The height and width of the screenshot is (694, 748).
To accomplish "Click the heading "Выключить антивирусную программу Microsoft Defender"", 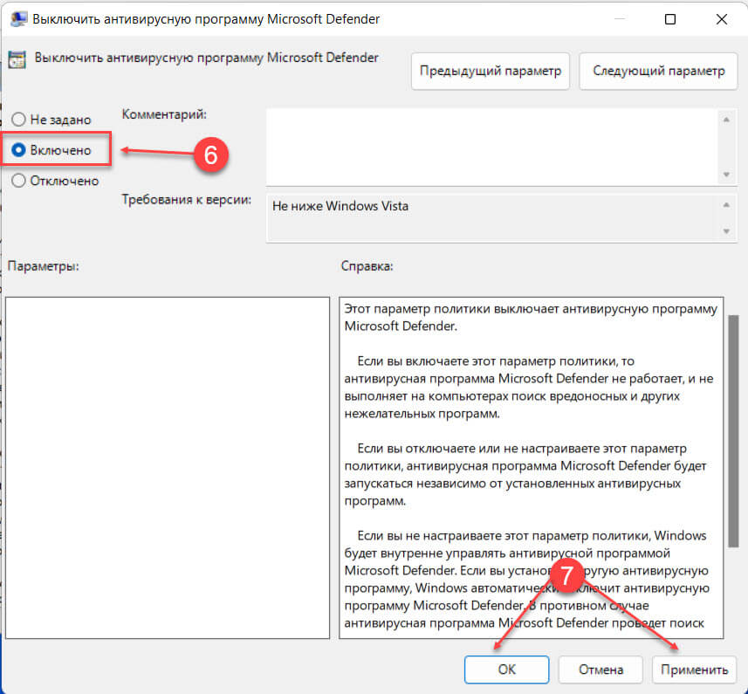I will click(x=206, y=58).
